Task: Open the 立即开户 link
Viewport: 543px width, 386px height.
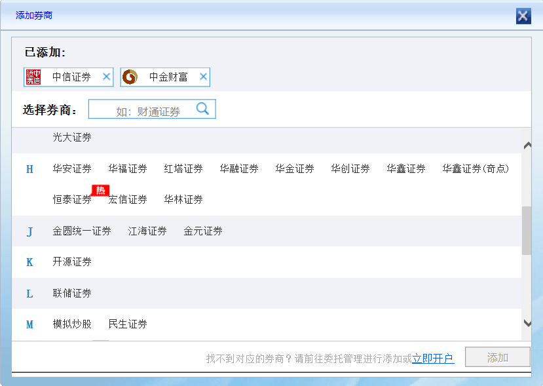Action: [433, 358]
